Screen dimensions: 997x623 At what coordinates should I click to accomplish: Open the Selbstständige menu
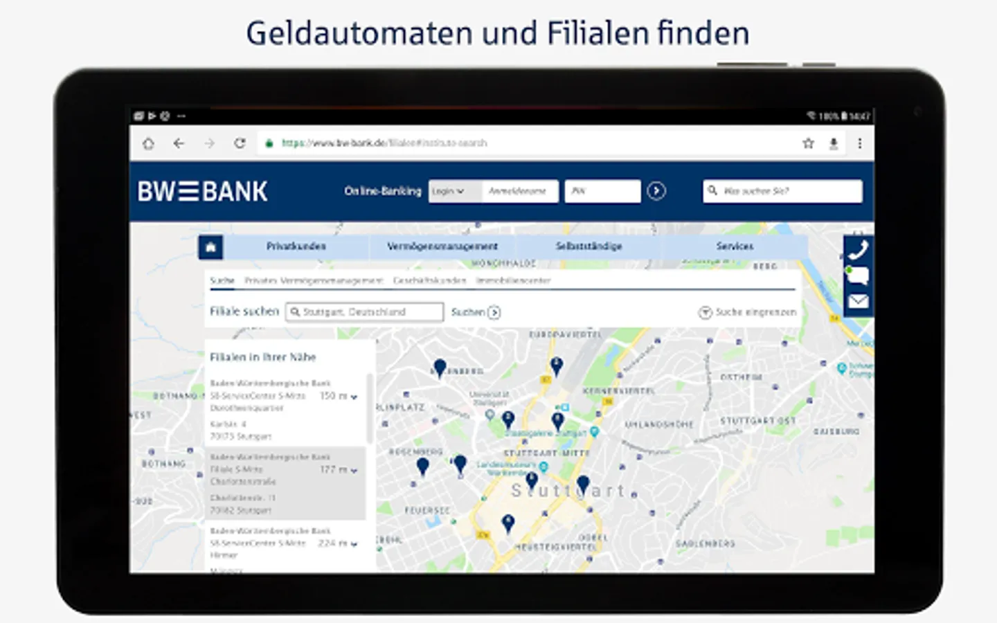589,246
